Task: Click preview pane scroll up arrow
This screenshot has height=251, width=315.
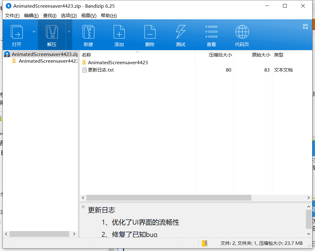Action: 309,207
